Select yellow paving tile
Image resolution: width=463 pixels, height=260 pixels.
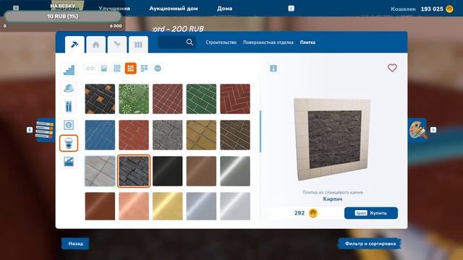coord(201,135)
